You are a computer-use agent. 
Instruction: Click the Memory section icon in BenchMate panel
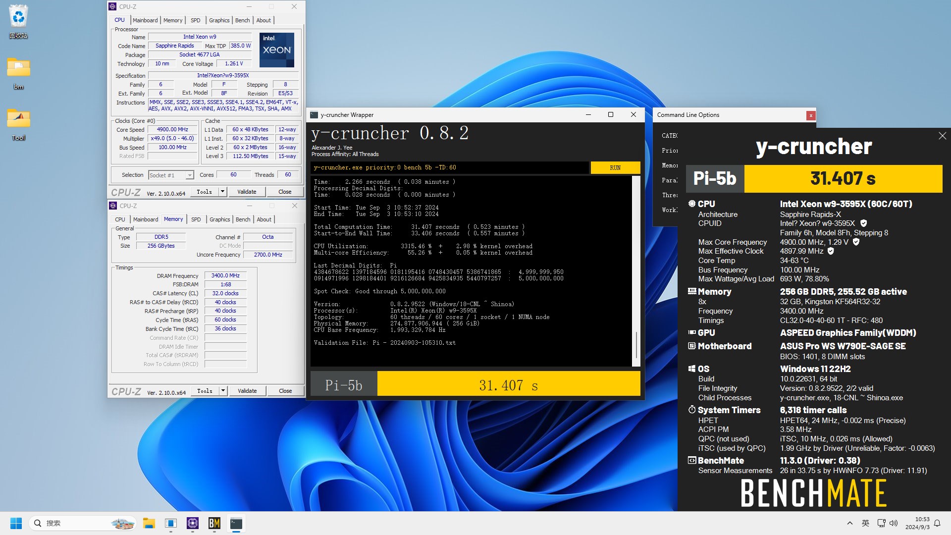pyautogui.click(x=692, y=291)
